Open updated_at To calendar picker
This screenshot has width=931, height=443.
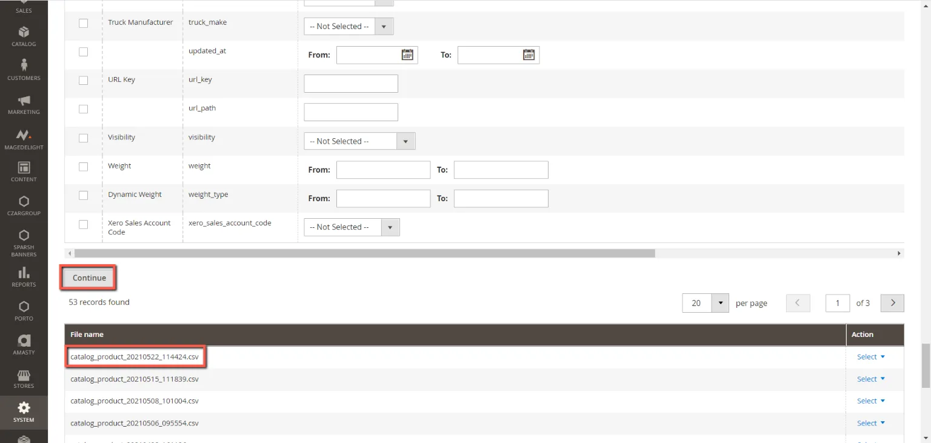coord(529,55)
